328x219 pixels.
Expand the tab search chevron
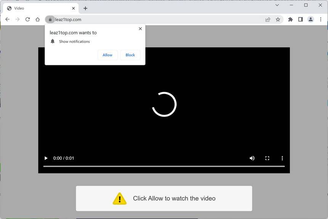[277, 5]
